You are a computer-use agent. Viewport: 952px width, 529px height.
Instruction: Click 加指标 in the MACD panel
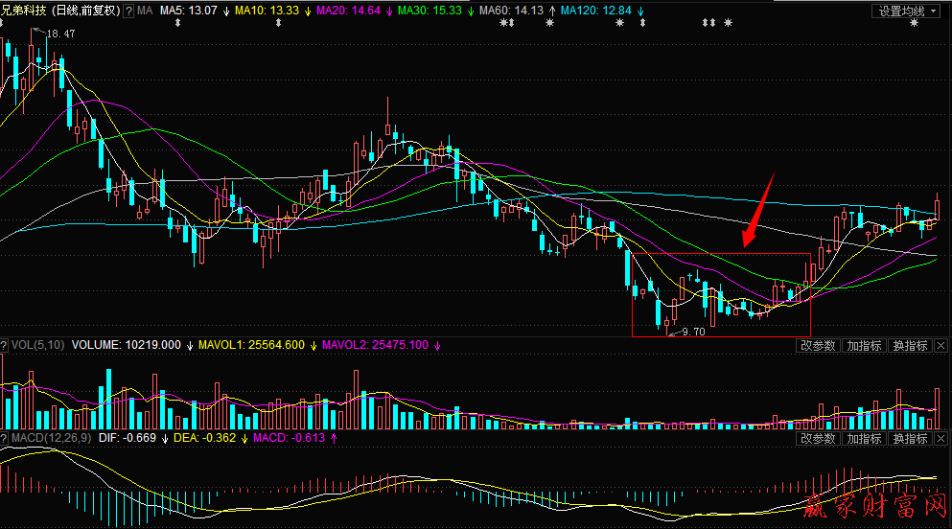[864, 439]
